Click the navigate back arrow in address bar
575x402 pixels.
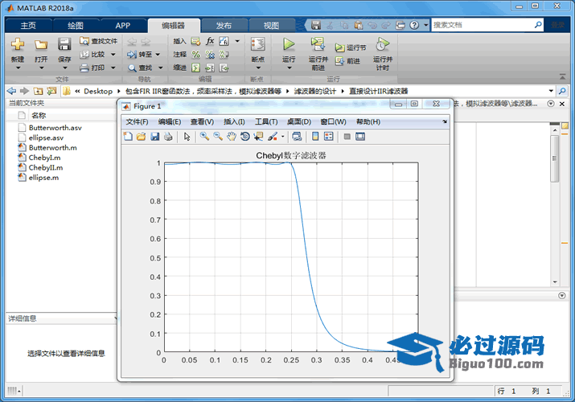(x=11, y=91)
